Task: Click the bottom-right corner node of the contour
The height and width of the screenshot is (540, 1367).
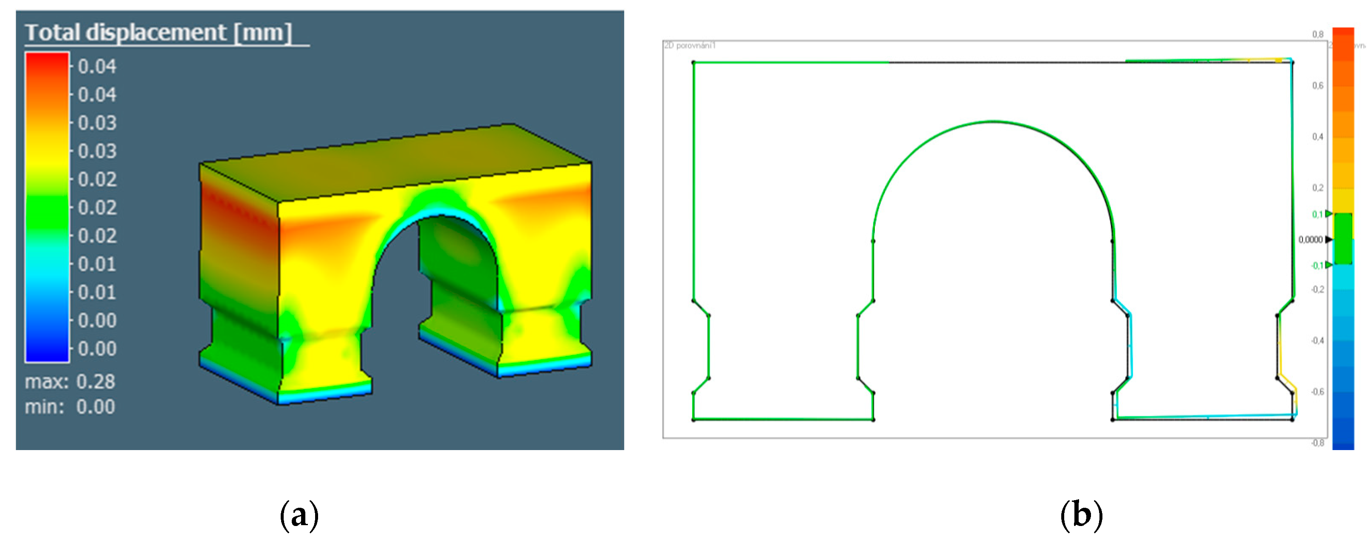Action: tap(1292, 420)
